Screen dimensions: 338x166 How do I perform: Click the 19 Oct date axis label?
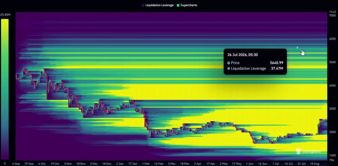point(55,164)
